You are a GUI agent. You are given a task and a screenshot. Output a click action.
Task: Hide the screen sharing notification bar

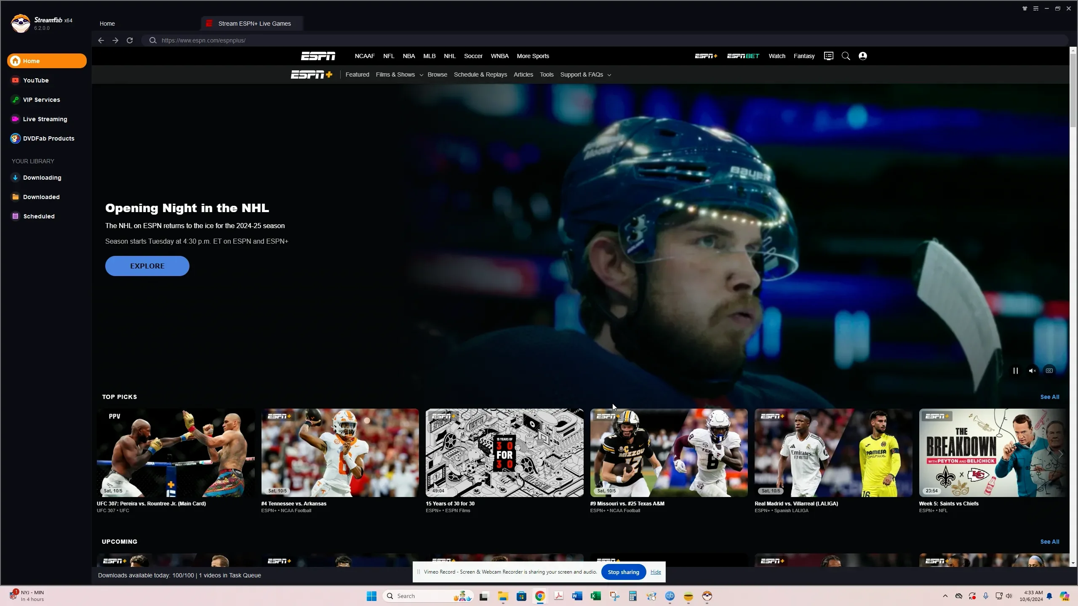[656, 572]
